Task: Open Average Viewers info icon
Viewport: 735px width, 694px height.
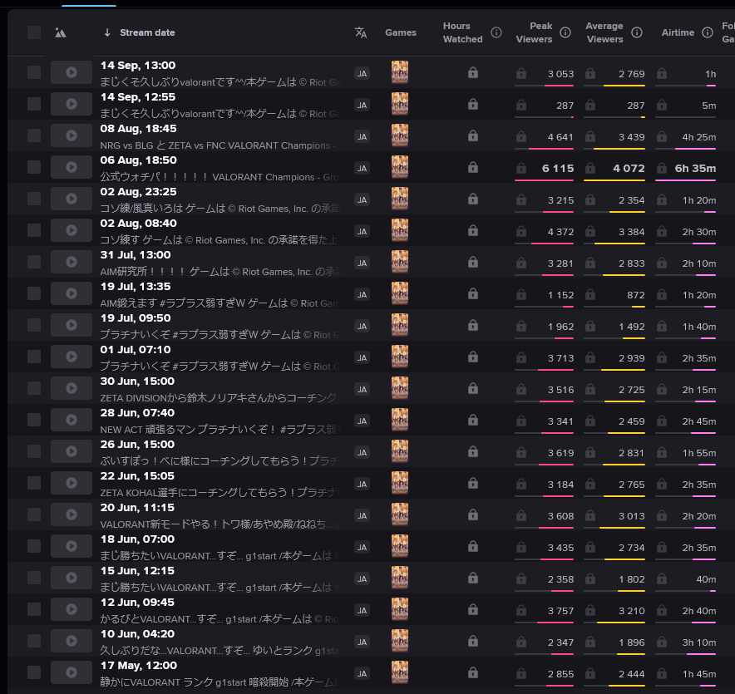Action: pyautogui.click(x=637, y=32)
